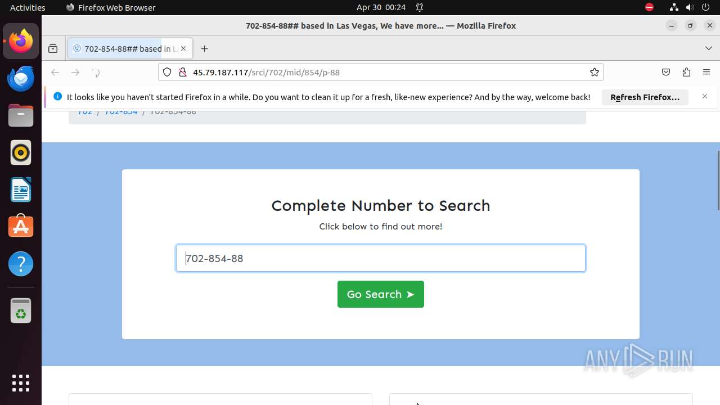Screen dimensions: 720x405
Task: Open Firefox Web Browser app menu
Action: tap(111, 7)
